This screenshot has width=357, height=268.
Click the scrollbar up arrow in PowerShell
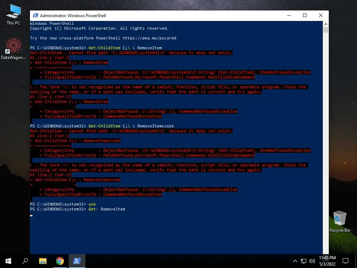tap(326, 24)
